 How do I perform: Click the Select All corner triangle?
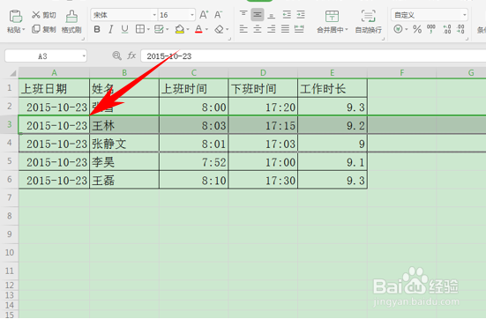pyautogui.click(x=12, y=73)
